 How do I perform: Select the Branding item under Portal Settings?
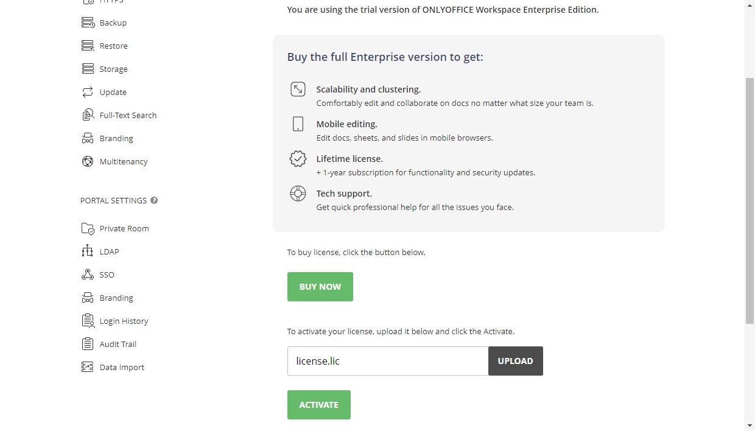116,297
